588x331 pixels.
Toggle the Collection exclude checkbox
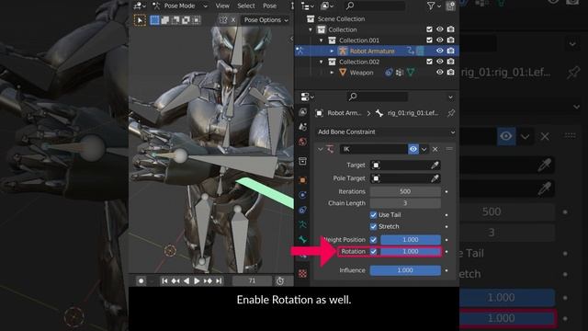429,29
